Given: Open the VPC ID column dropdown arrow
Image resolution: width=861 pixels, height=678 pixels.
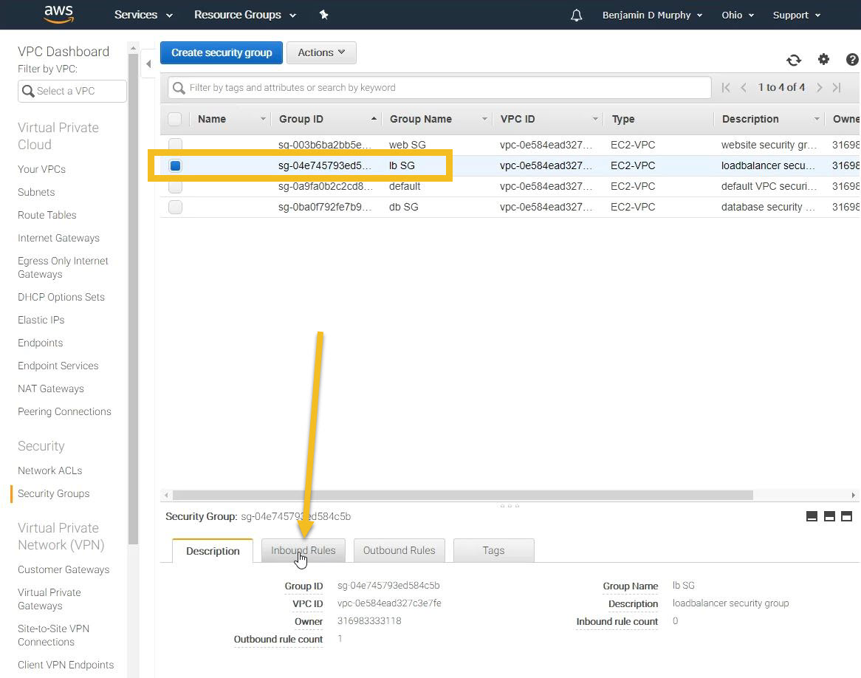Looking at the screenshot, I should pyautogui.click(x=595, y=119).
